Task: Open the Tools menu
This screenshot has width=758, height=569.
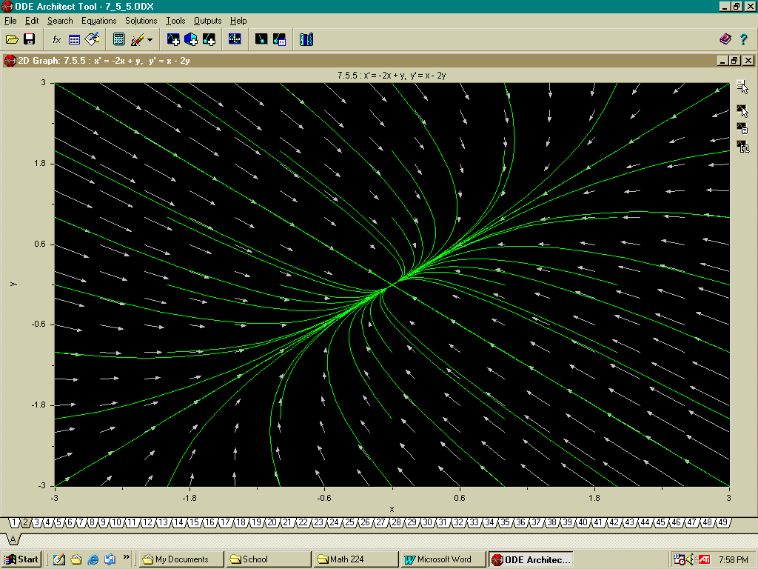Action: tap(175, 21)
